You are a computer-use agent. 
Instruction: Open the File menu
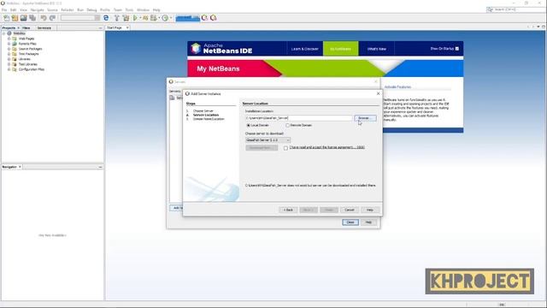coord(4,10)
